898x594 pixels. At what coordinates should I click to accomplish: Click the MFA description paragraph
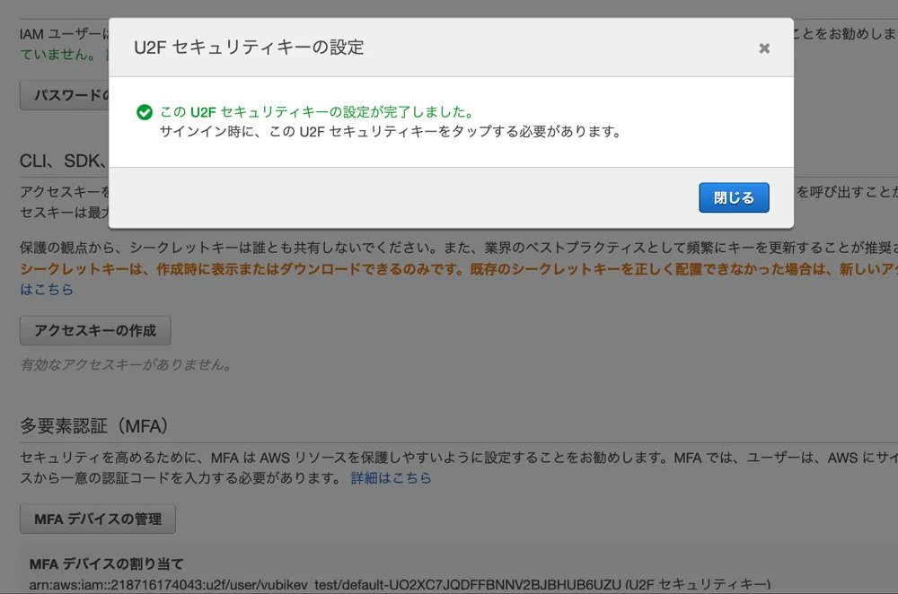click(449, 458)
